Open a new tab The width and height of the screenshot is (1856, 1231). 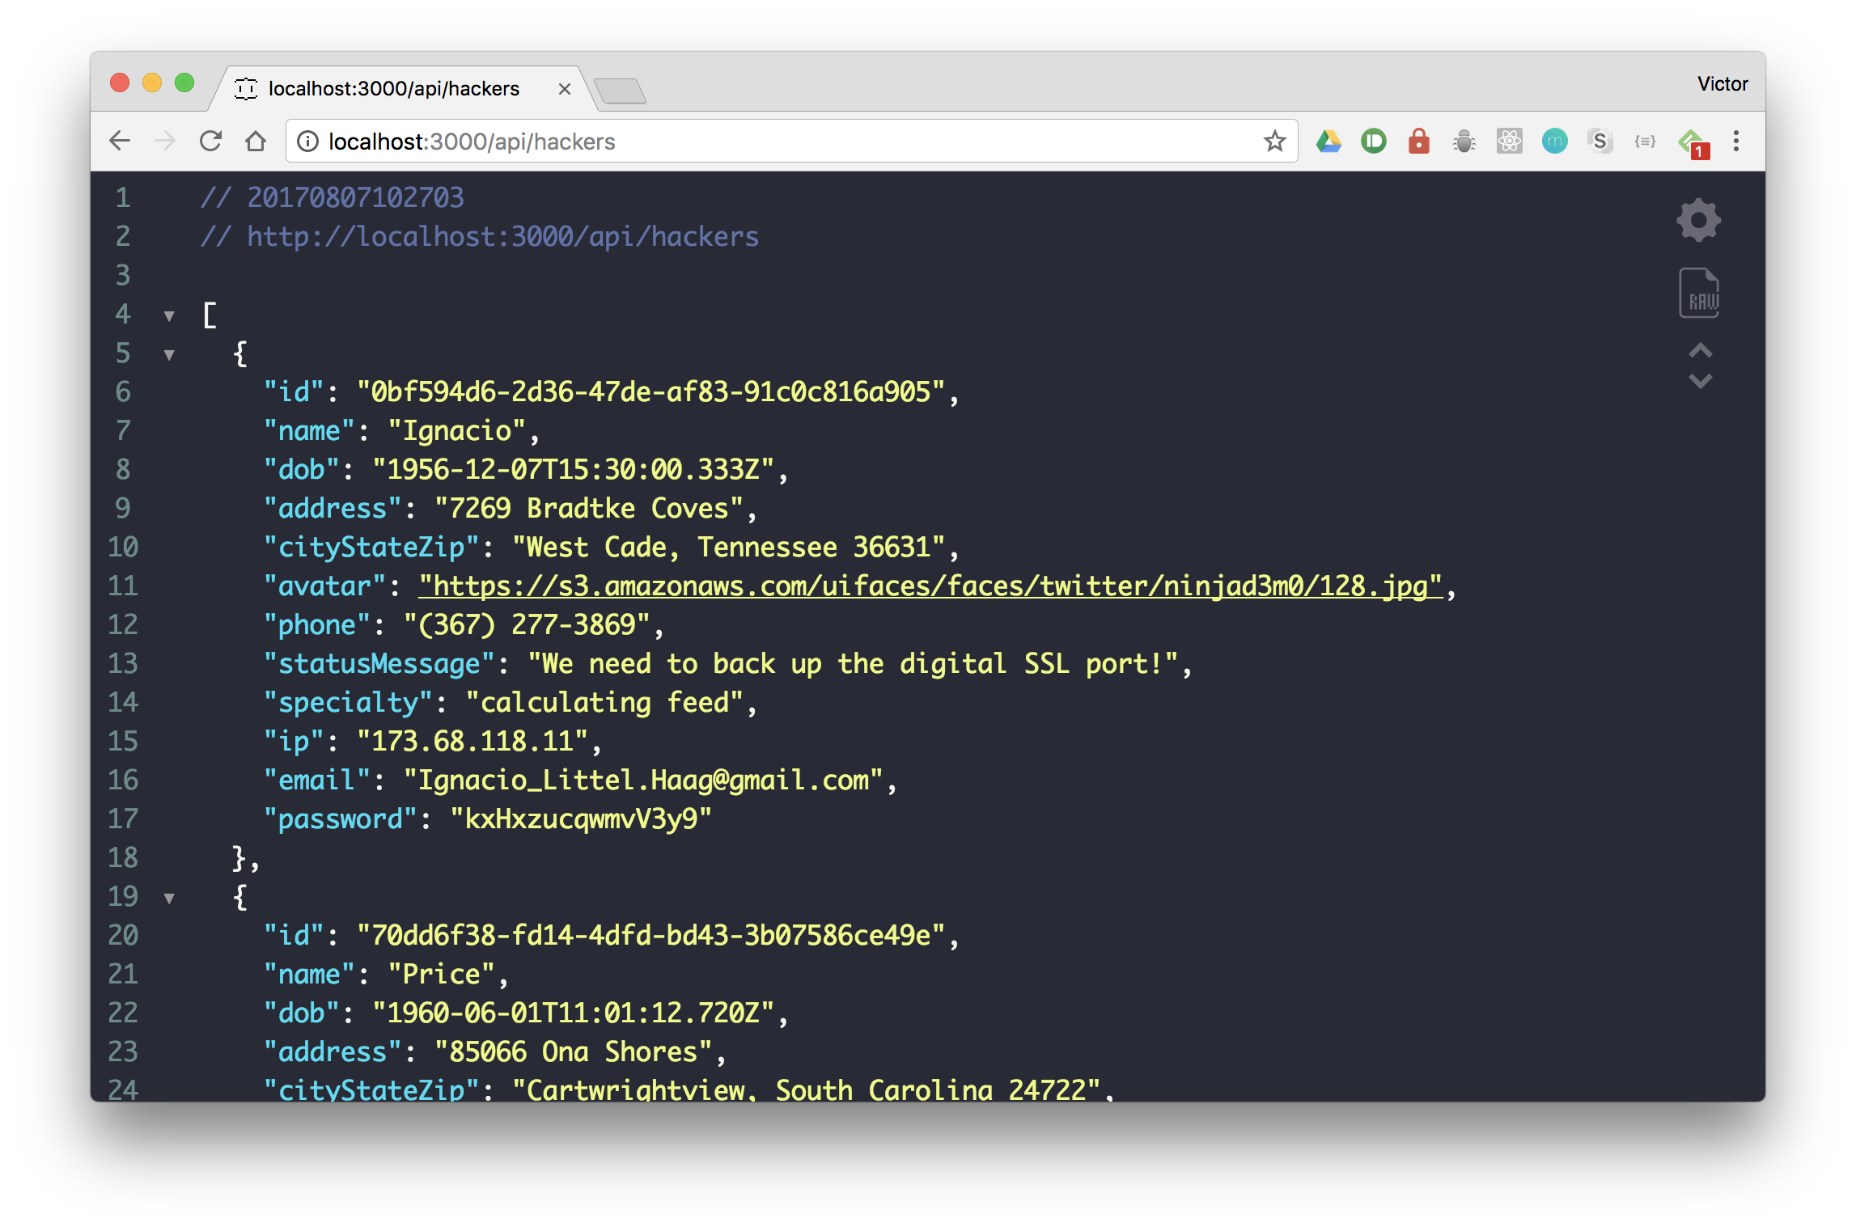tap(620, 91)
